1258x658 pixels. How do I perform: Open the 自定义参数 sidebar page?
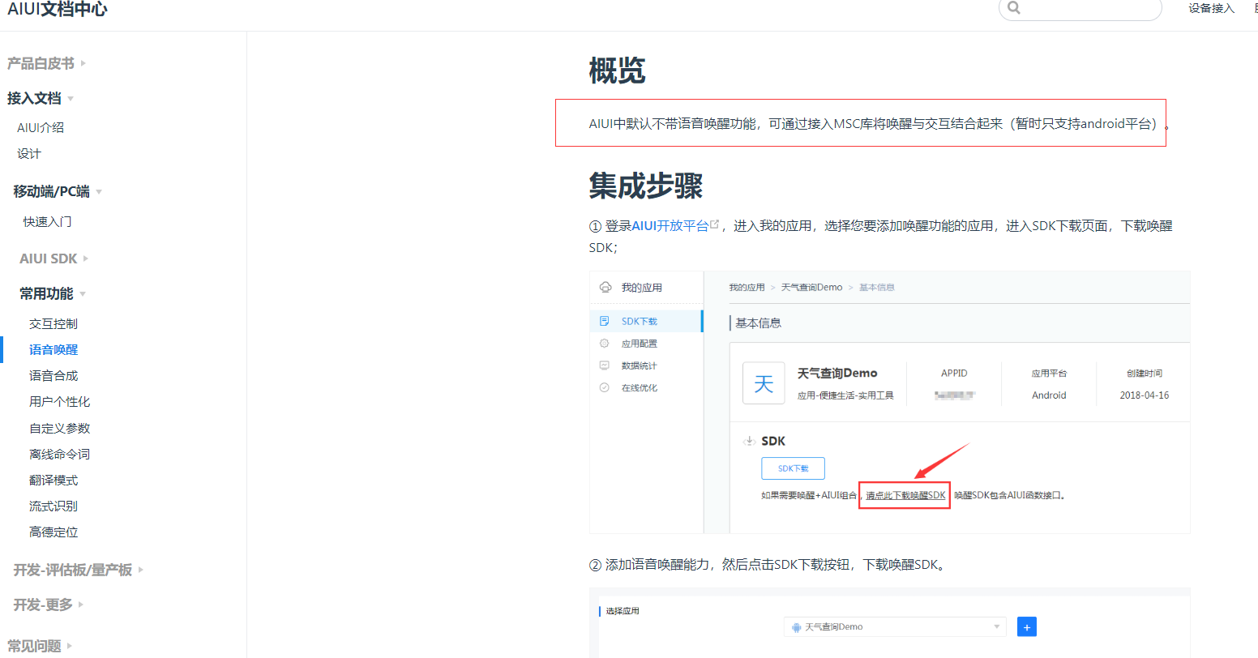(x=60, y=428)
